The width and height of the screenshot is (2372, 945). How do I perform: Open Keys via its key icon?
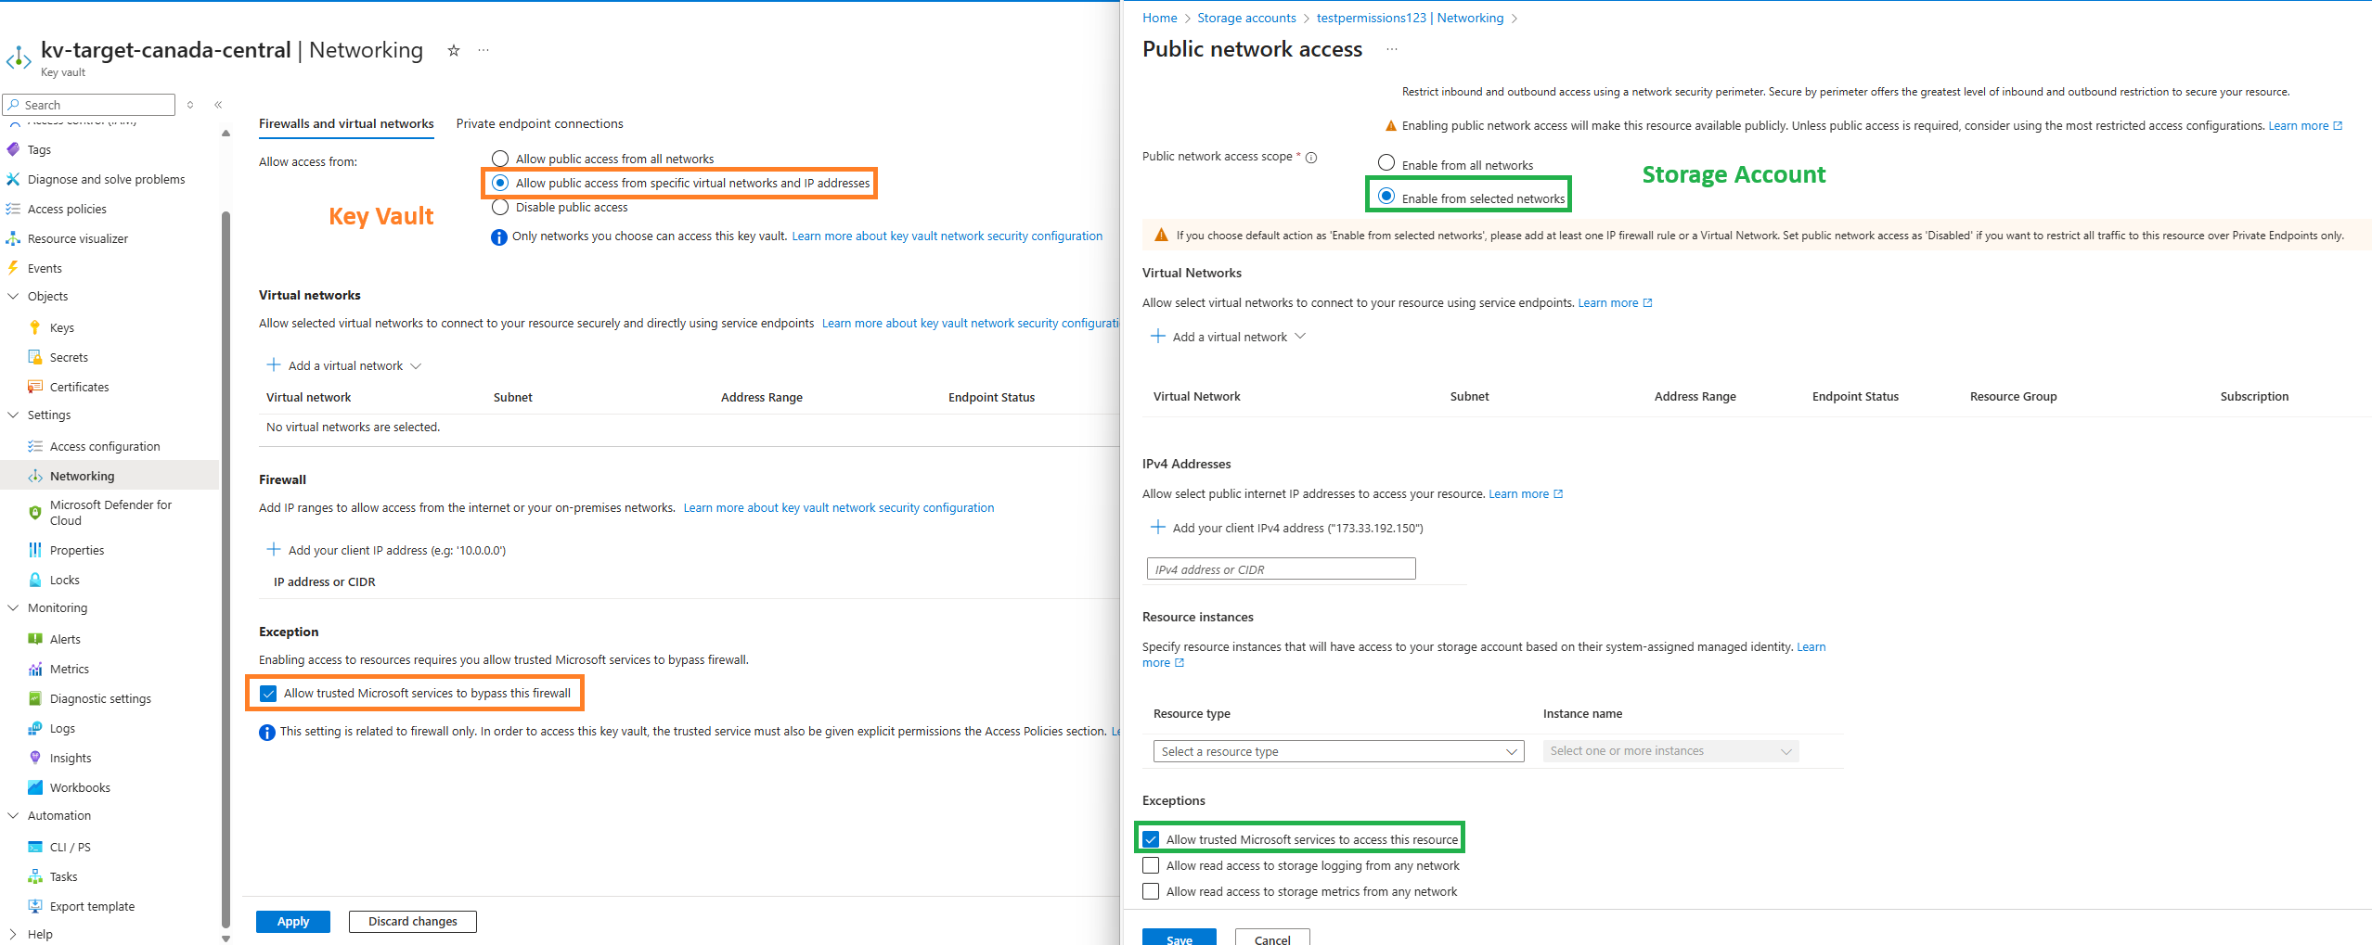[x=35, y=327]
